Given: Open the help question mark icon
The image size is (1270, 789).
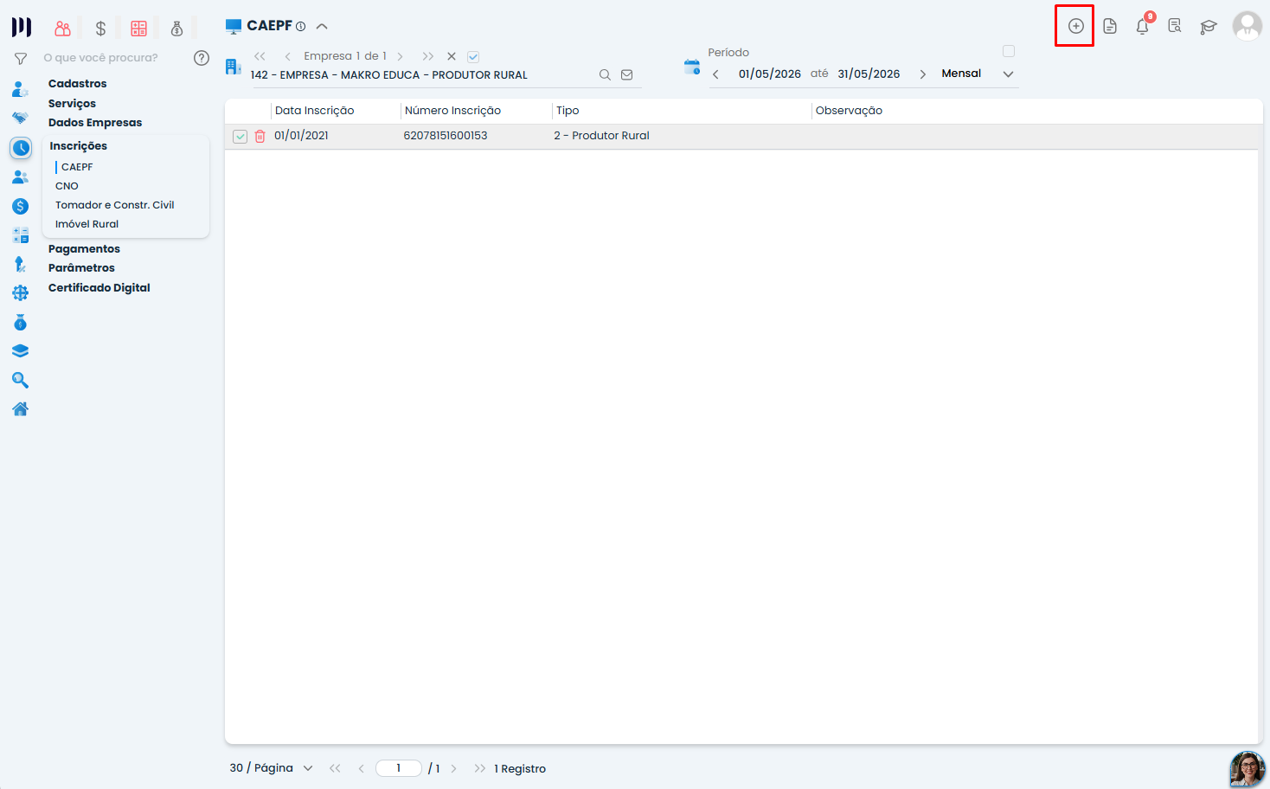Looking at the screenshot, I should point(202,58).
